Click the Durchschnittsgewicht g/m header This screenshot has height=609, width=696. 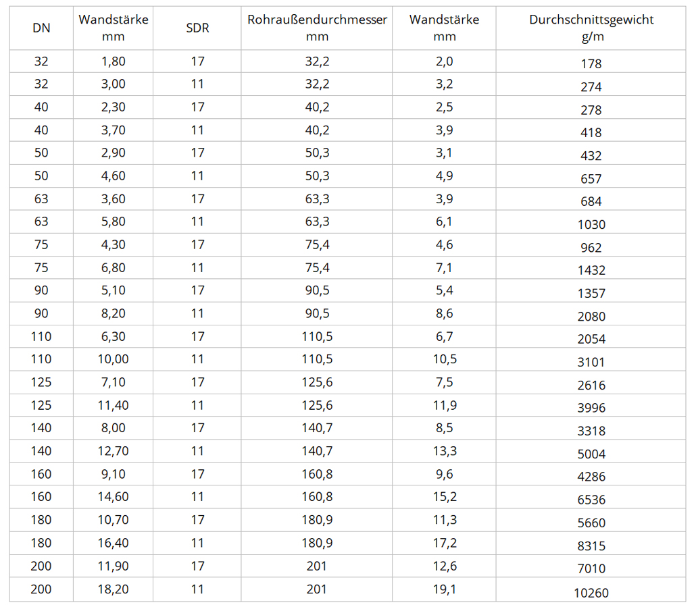click(x=591, y=28)
